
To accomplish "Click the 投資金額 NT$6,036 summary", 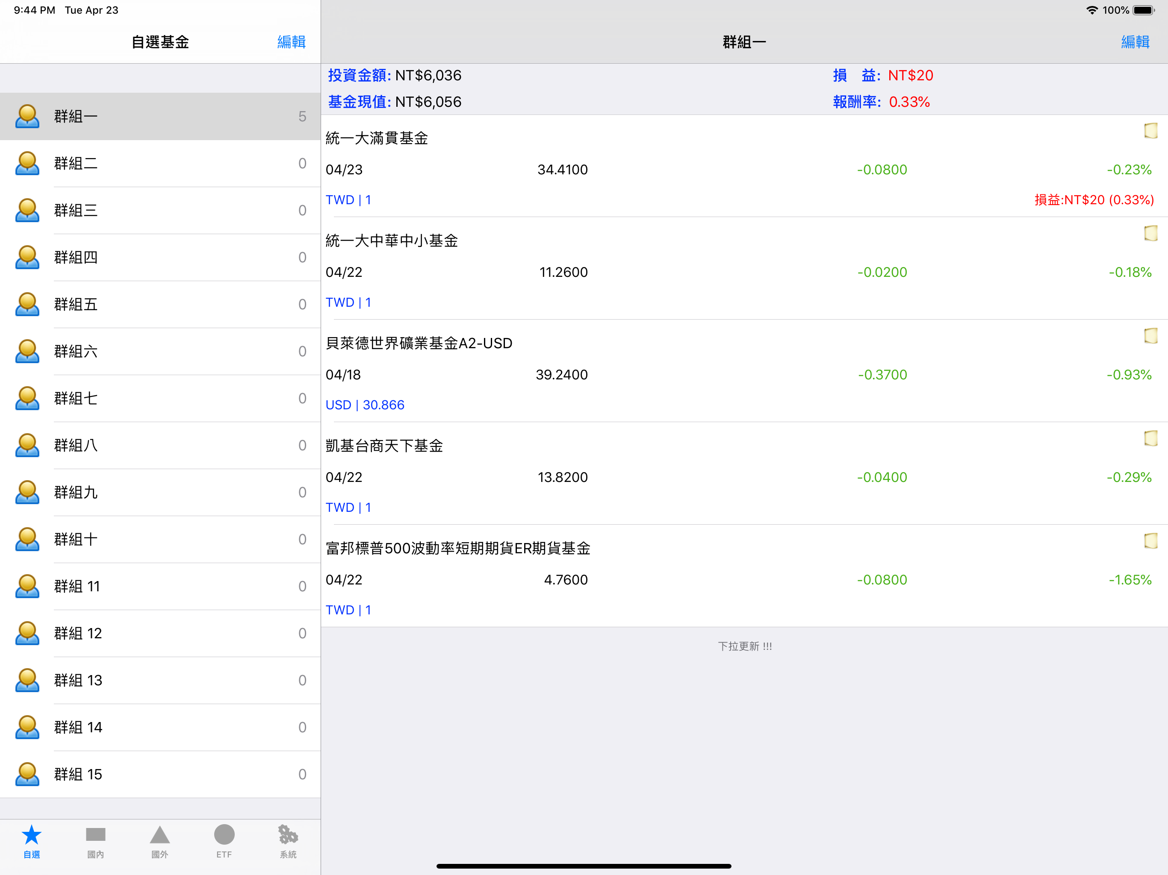I will point(395,75).
